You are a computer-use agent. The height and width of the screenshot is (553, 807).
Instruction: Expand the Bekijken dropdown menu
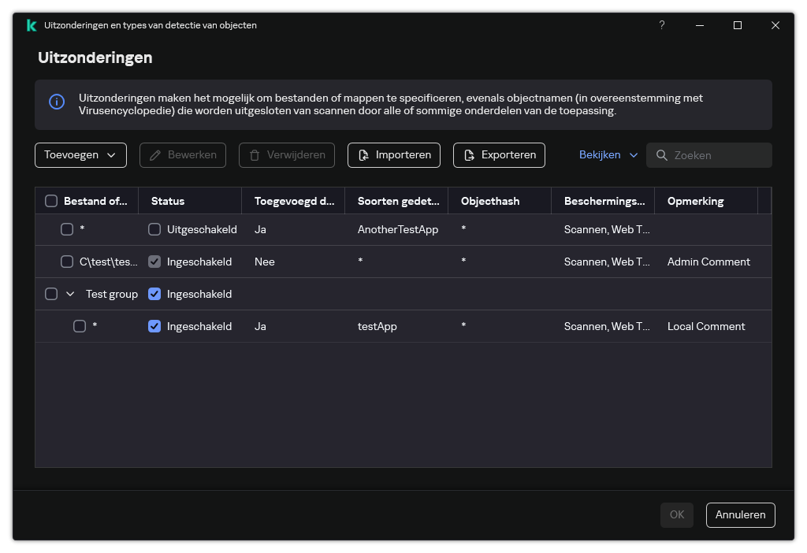pyautogui.click(x=608, y=155)
